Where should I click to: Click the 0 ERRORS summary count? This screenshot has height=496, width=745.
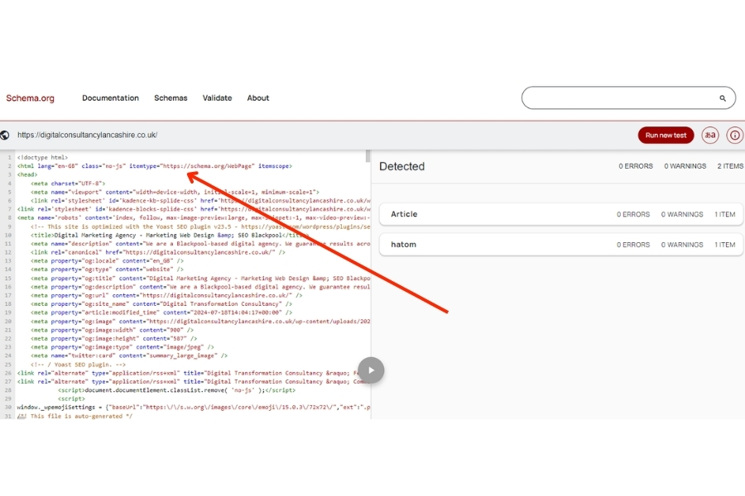635,166
